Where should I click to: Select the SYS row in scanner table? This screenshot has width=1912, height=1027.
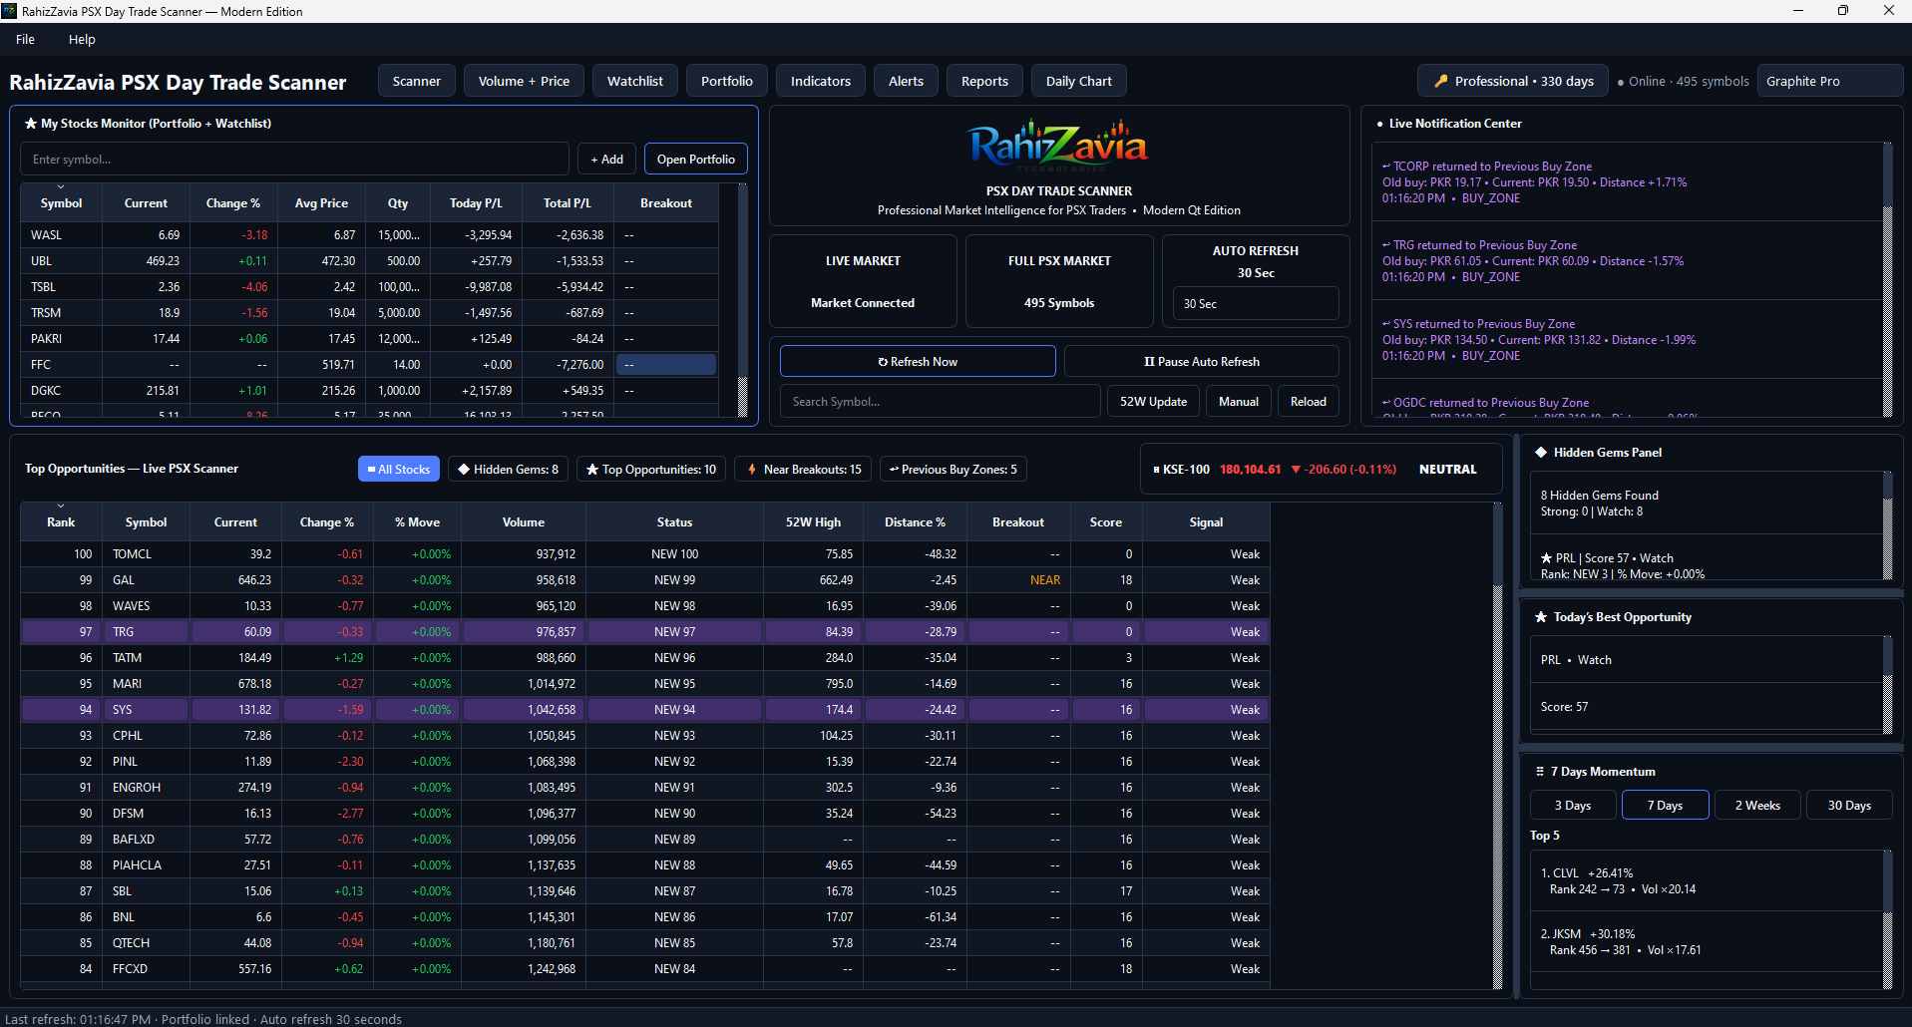click(645, 710)
